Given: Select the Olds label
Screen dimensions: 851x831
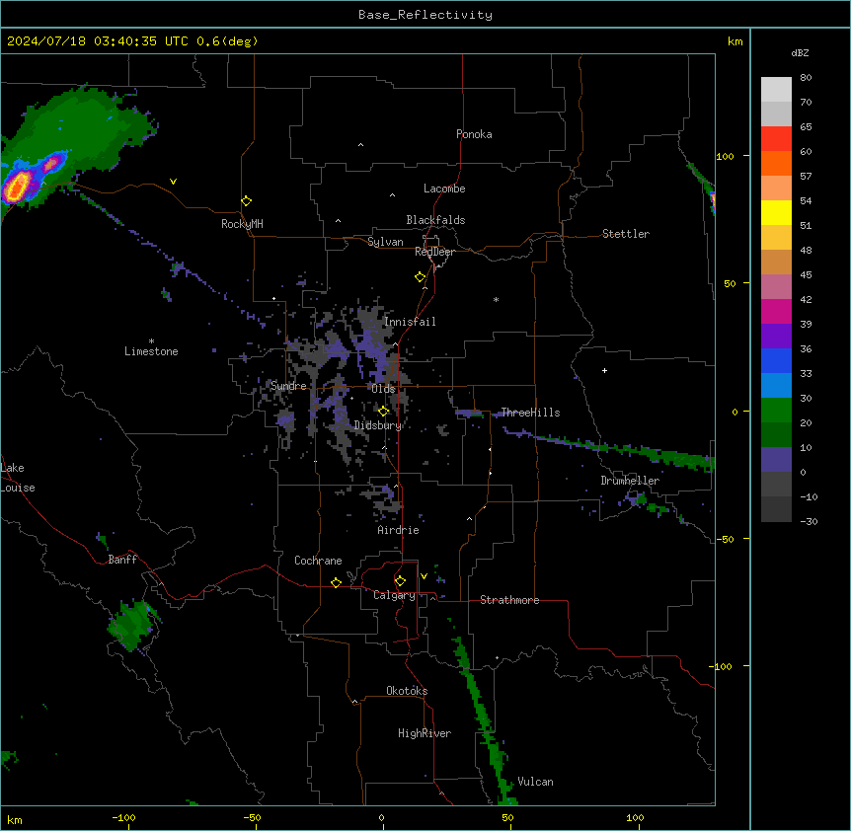Looking at the screenshot, I should (x=383, y=389).
